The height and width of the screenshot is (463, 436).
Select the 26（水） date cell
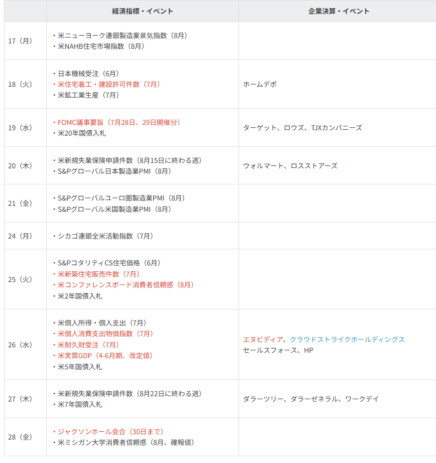point(25,344)
